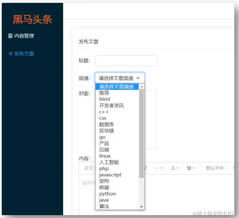
Task: Choose the php channel option
Action: [x=117, y=168]
